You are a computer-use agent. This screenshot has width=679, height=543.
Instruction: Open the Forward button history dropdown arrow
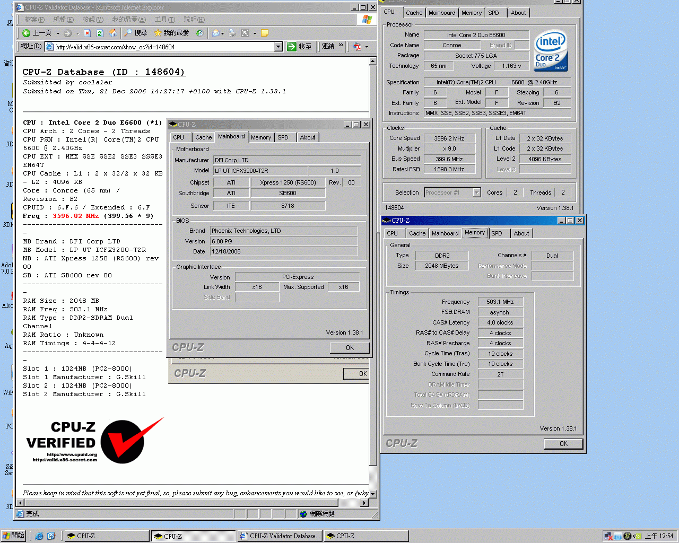(77, 33)
